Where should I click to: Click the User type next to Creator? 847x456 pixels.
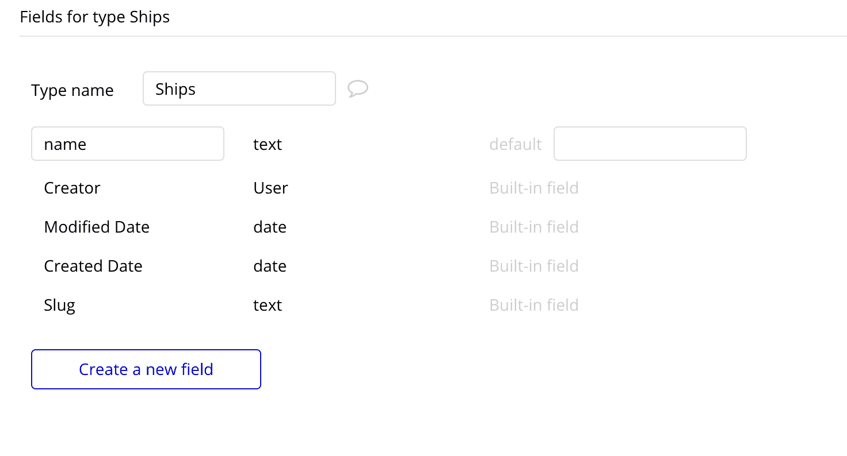pyautogui.click(x=270, y=188)
